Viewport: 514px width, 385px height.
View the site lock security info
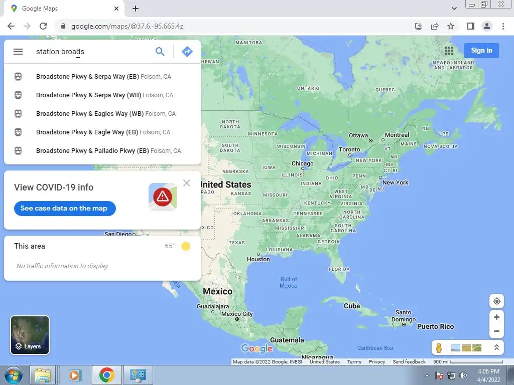[x=63, y=26]
